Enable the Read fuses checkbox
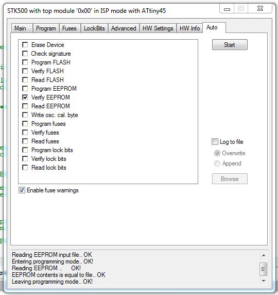The width and height of the screenshot is (278, 295). coord(25,141)
